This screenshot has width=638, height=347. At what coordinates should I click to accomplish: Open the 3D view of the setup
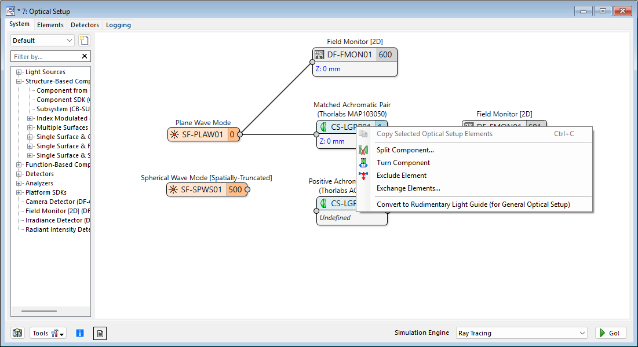point(18,333)
